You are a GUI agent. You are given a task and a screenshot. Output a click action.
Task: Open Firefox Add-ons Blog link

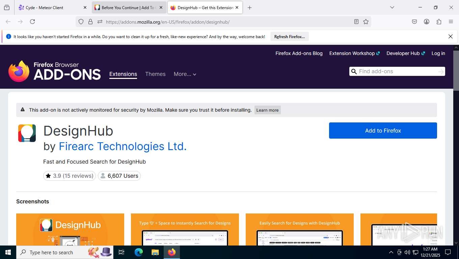(299, 53)
